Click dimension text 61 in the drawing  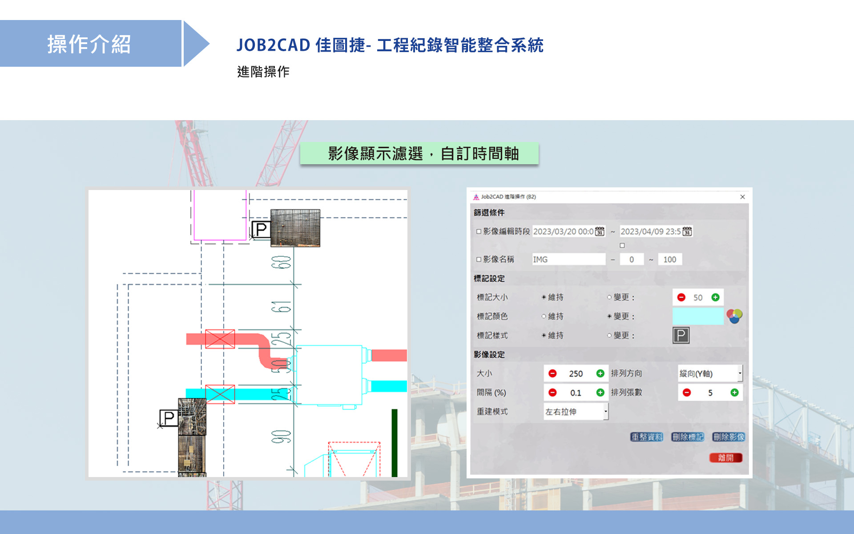pyautogui.click(x=282, y=307)
